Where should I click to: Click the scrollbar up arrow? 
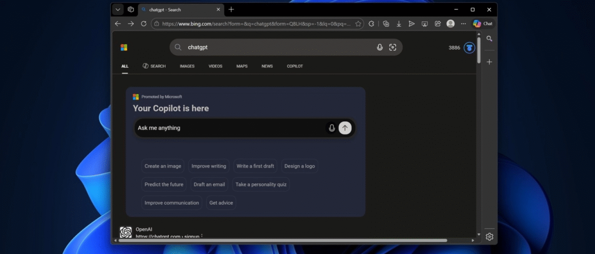coord(479,34)
